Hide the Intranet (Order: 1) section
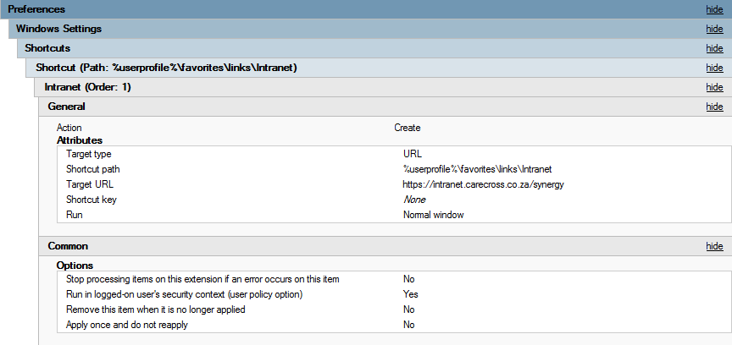Viewport: 732px width, 345px height. [714, 87]
